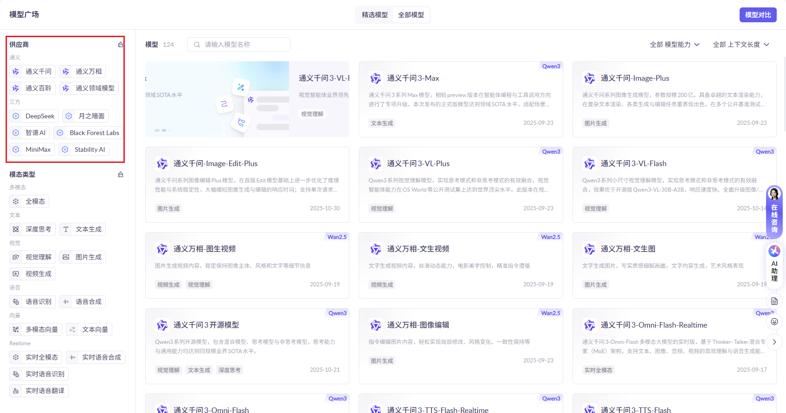
Task: Click the search magnifier icon in model search
Action: [197, 45]
